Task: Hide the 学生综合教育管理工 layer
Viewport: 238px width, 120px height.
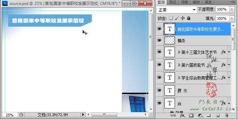Action: [x=159, y=77]
